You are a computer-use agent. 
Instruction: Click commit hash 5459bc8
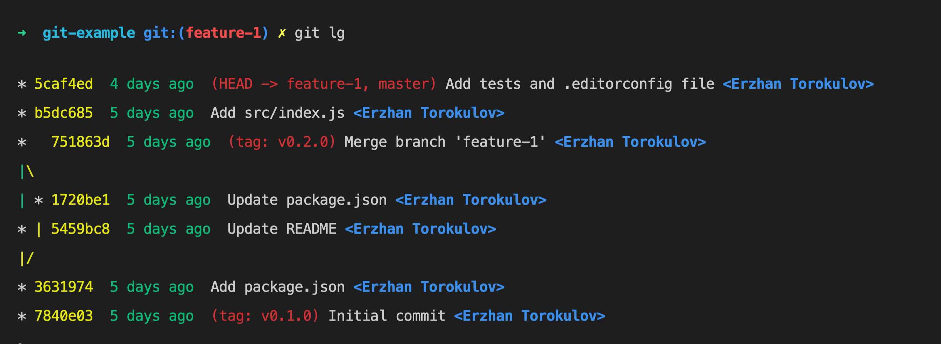pyautogui.click(x=80, y=229)
